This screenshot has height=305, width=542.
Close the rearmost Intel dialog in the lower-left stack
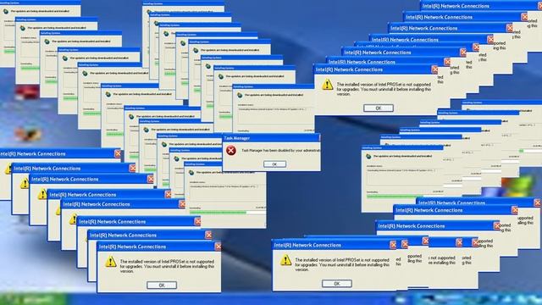pyautogui.click(x=118, y=154)
